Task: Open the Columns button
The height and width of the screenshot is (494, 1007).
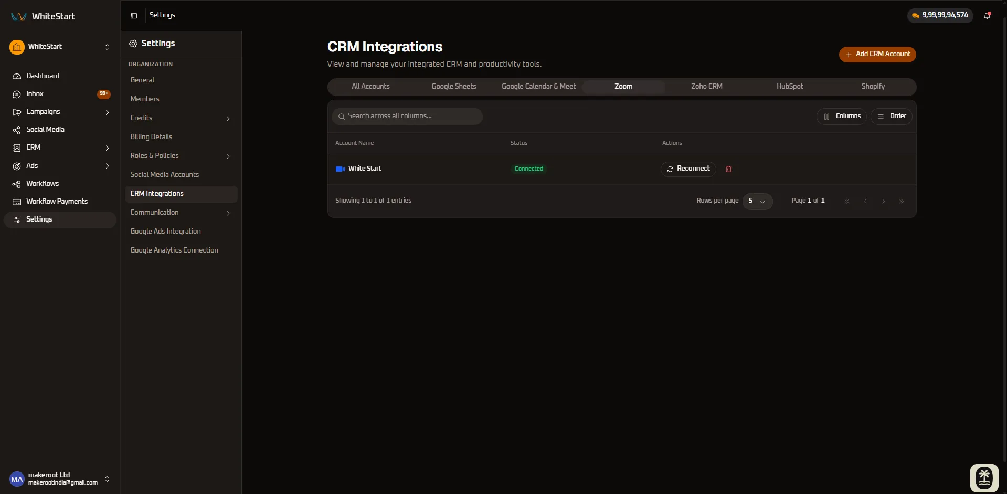Action: pos(842,117)
